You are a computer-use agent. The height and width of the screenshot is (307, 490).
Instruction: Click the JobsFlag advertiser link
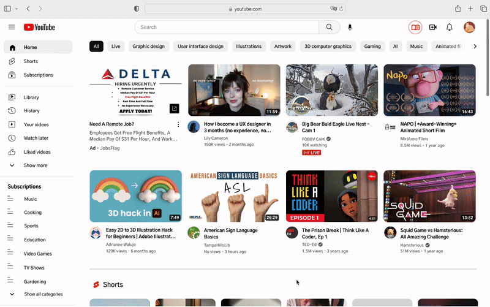click(110, 148)
